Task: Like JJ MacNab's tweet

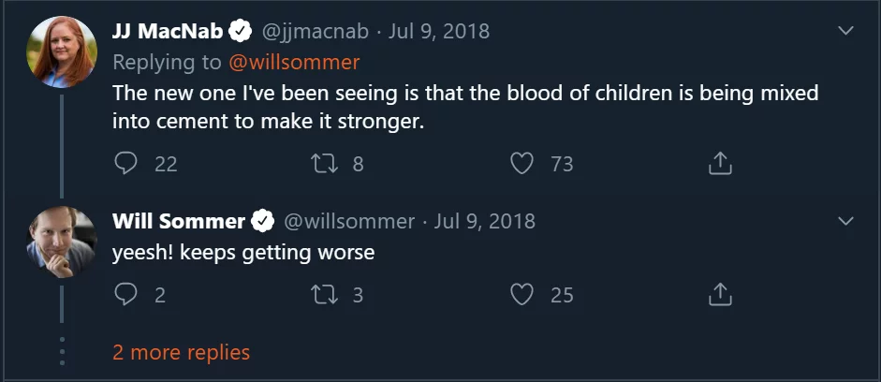Action: tap(521, 164)
